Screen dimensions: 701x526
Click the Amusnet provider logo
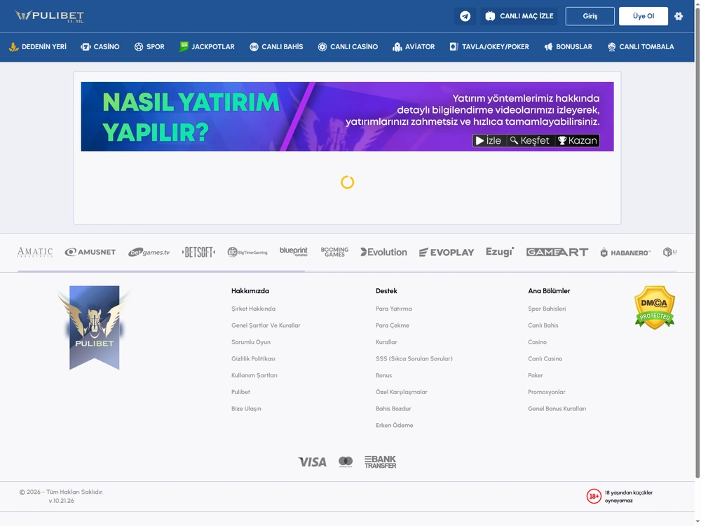(x=90, y=252)
